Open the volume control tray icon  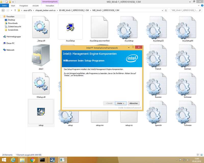click(x=188, y=160)
